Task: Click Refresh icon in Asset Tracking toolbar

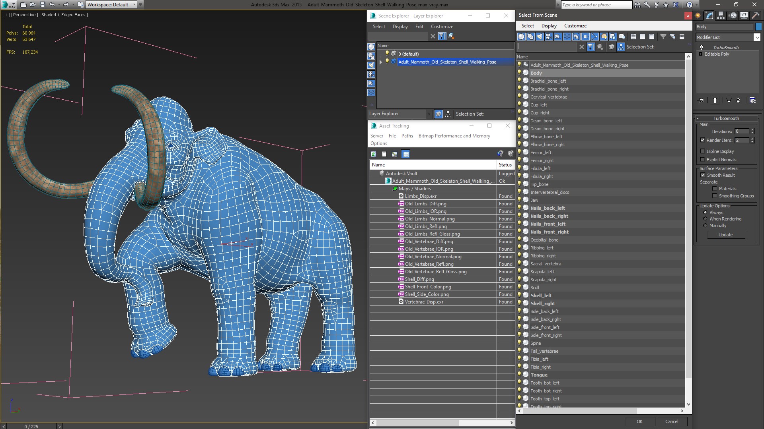Action: click(373, 154)
